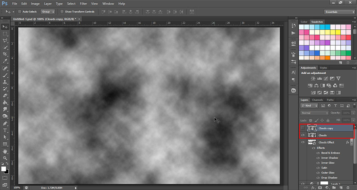Pick the Hand tool

(x=5, y=151)
